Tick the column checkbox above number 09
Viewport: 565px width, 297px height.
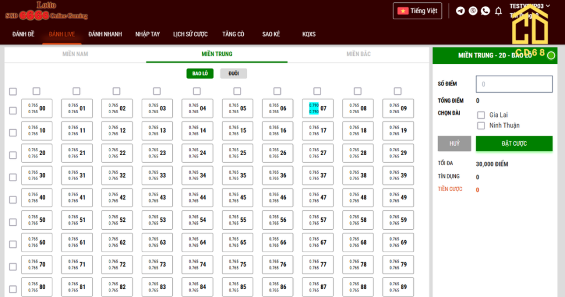397,91
